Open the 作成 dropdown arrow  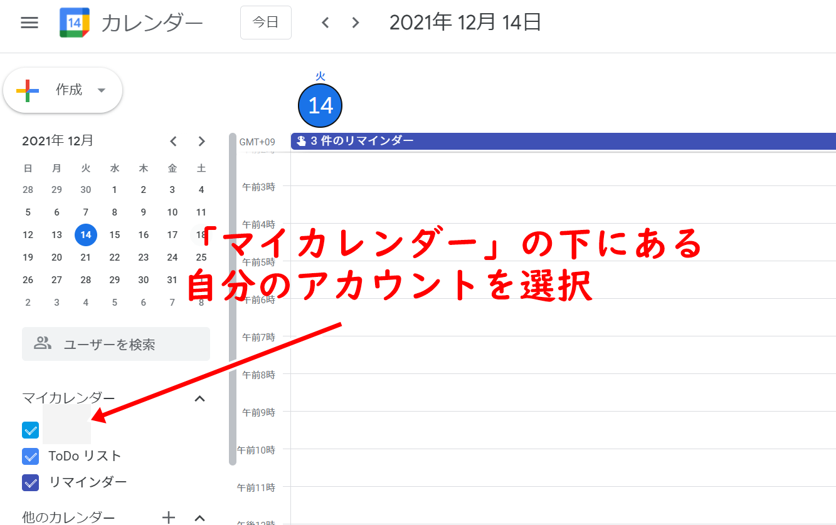pyautogui.click(x=102, y=90)
